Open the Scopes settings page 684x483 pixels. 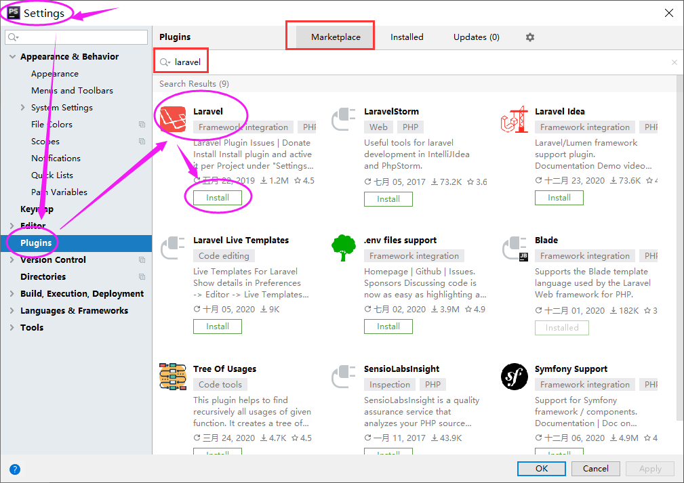(45, 141)
